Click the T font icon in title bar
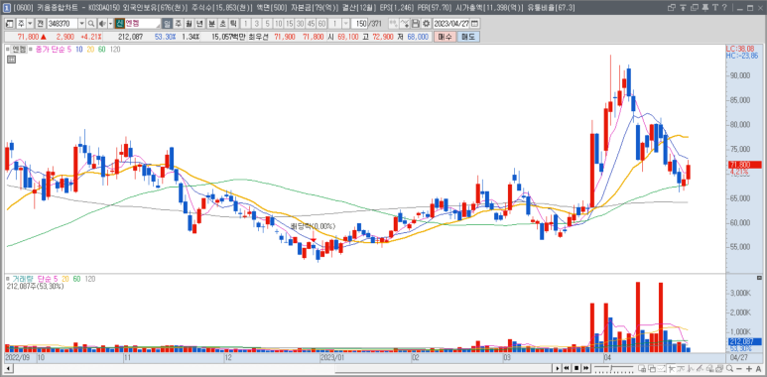767x377 pixels. [x=714, y=8]
